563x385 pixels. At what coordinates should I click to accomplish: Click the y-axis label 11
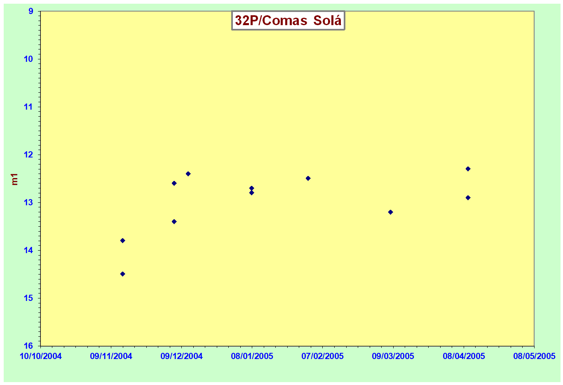pyautogui.click(x=28, y=107)
